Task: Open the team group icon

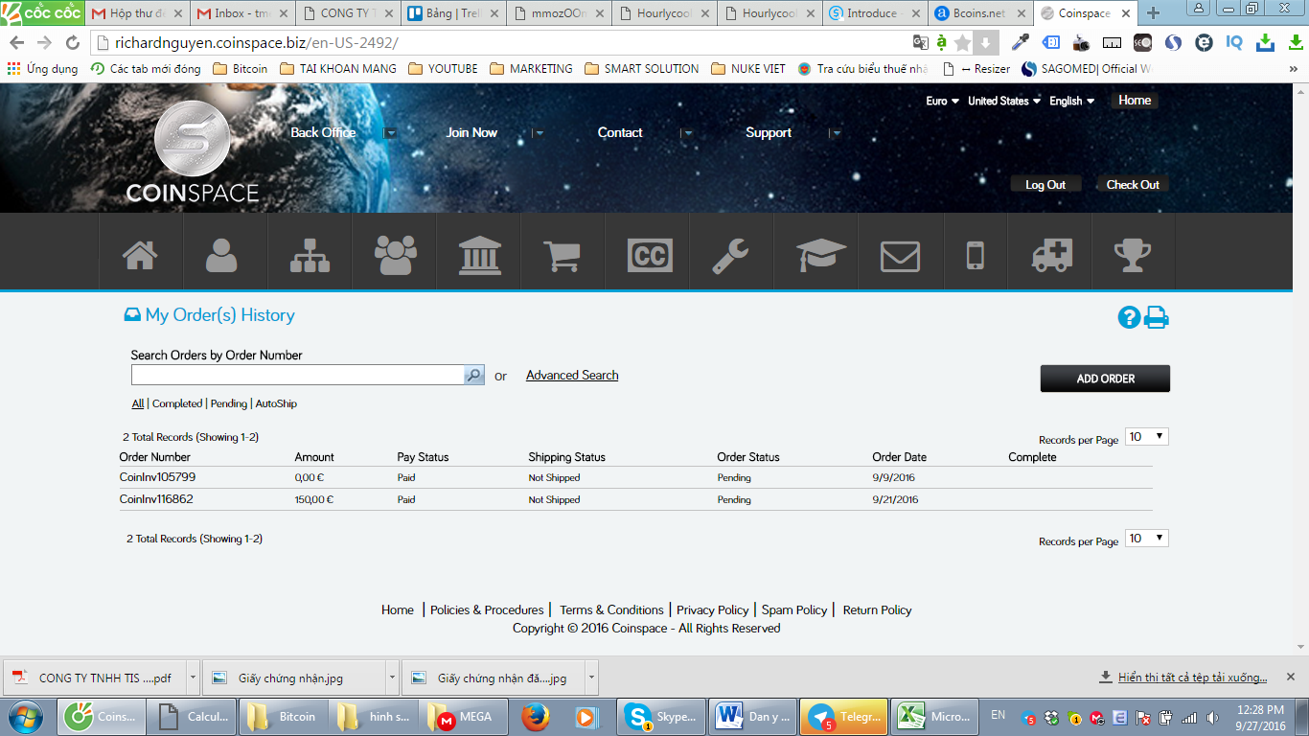Action: tap(395, 256)
